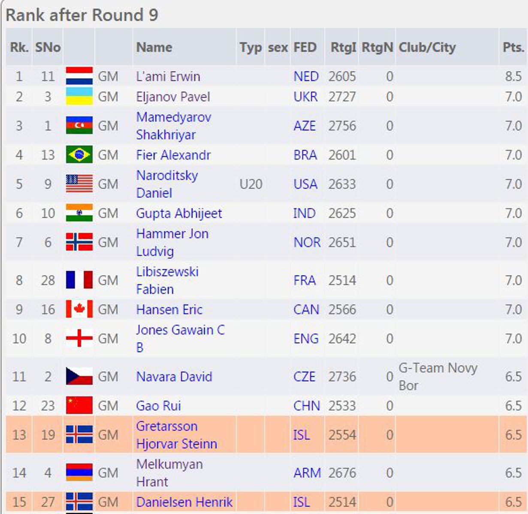Open Eljanov Pavel player page
The width and height of the screenshot is (528, 514).
pyautogui.click(x=173, y=97)
